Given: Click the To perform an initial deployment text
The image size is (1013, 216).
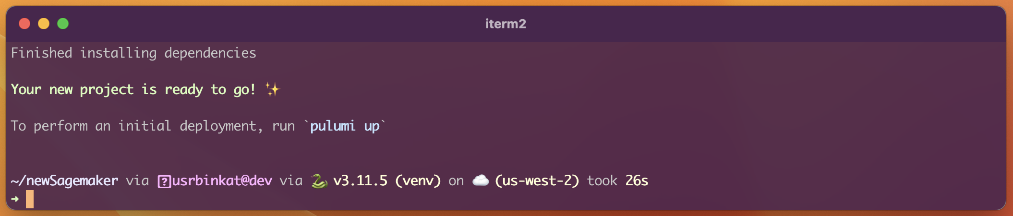Looking at the screenshot, I should tap(137, 126).
